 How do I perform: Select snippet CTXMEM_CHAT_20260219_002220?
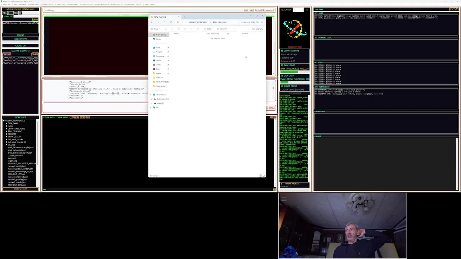pyautogui.click(x=21, y=58)
